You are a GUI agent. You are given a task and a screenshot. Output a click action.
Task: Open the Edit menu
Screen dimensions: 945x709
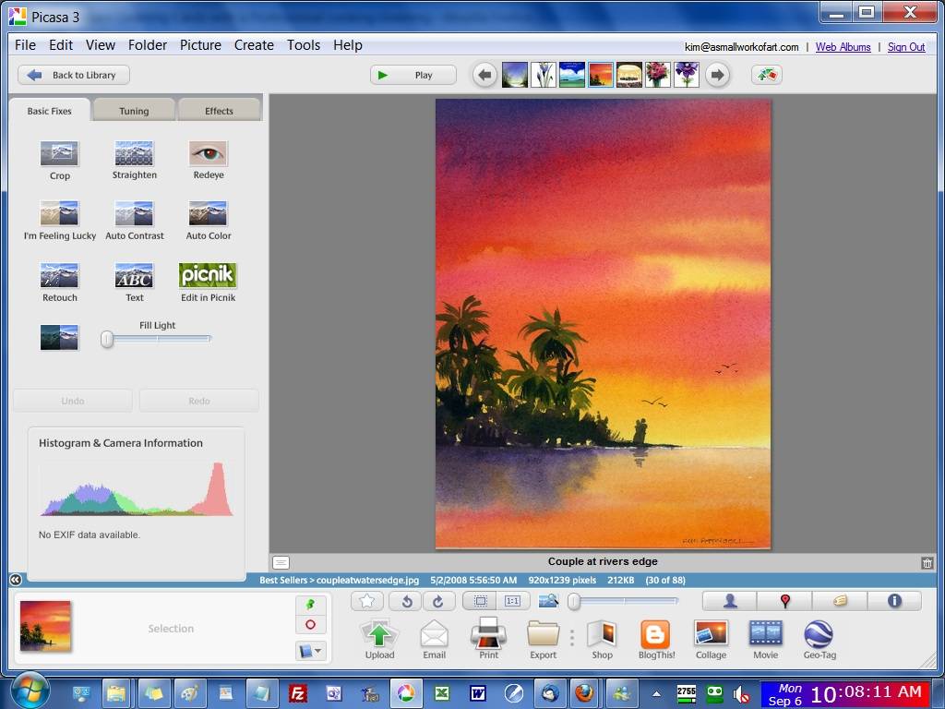coord(61,45)
